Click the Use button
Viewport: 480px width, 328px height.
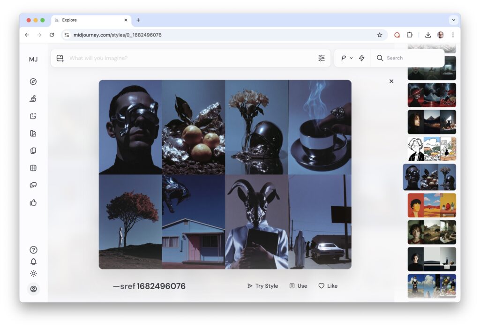(x=298, y=286)
